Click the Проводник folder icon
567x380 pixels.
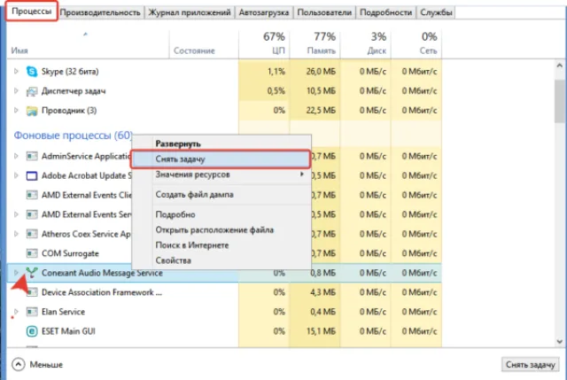click(x=32, y=111)
